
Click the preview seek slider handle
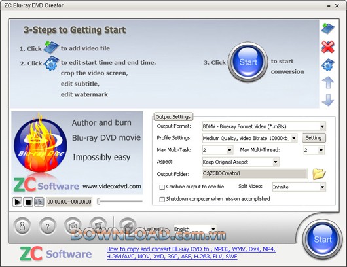coord(99,202)
